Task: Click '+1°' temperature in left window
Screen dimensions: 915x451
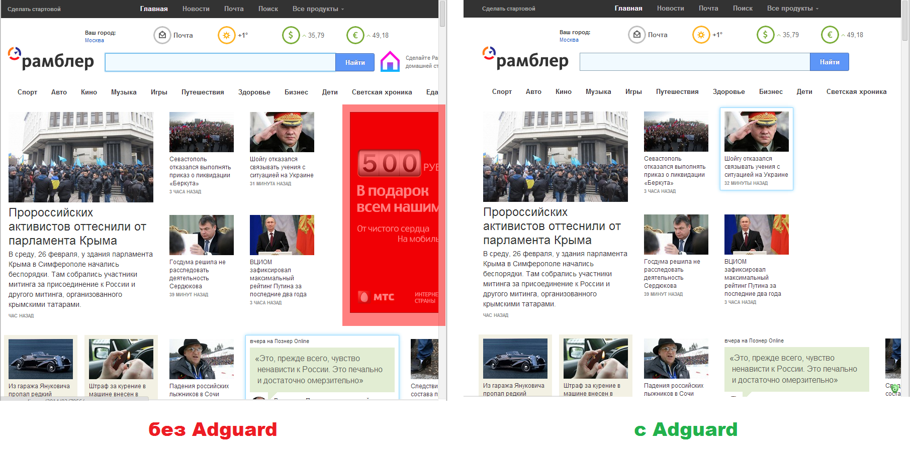Action: pos(243,36)
